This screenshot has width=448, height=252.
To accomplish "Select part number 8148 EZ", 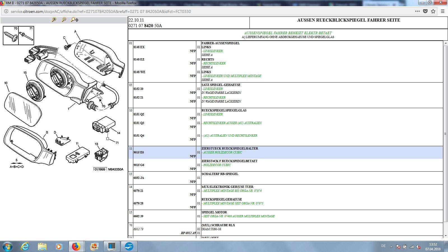I will (139, 59).
